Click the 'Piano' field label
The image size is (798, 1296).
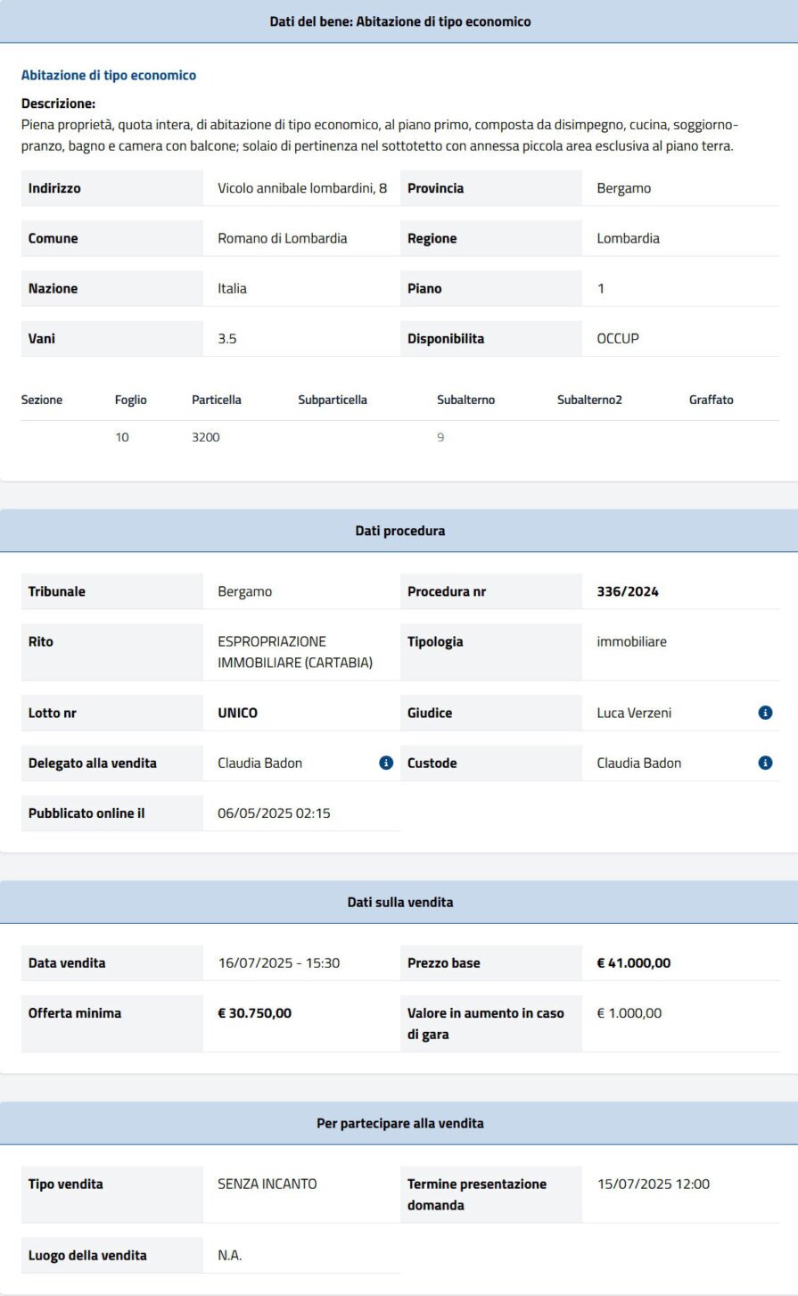[424, 288]
